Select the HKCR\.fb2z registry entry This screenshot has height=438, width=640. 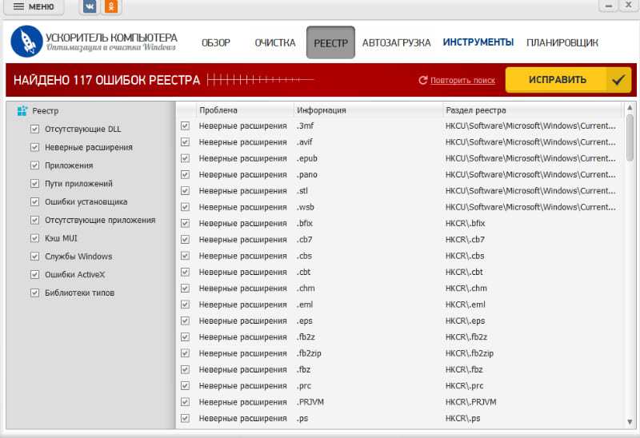466,337
